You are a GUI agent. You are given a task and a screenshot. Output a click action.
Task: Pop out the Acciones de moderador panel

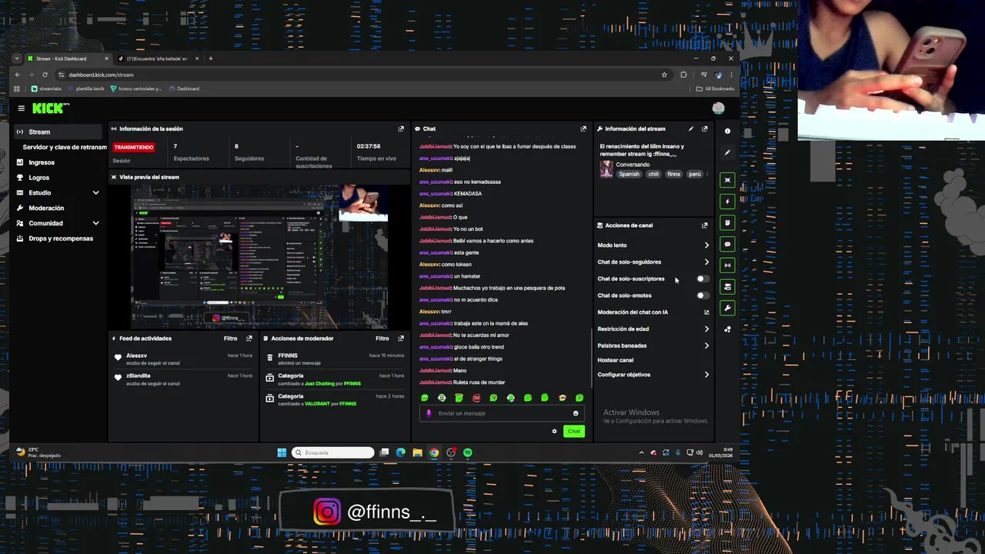pyautogui.click(x=401, y=339)
